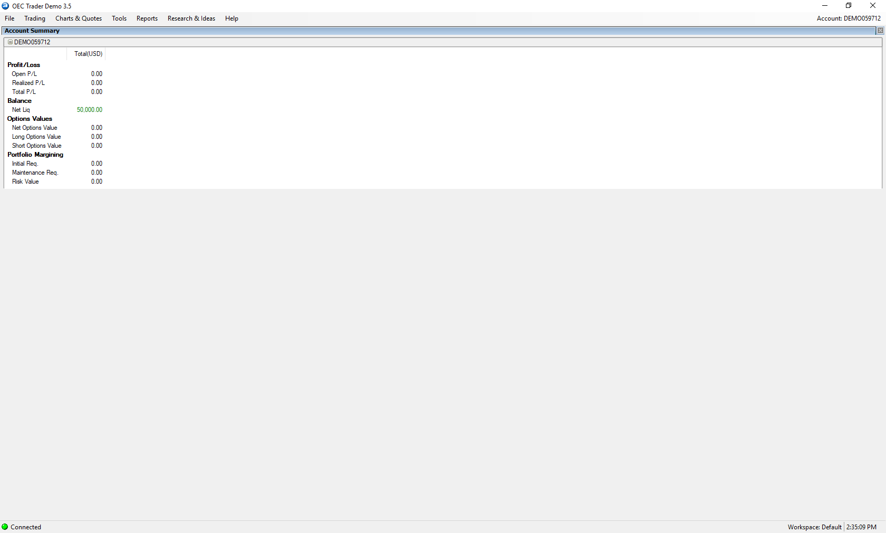Screen dimensions: 886x533
Task: Select the Net Liq row label
Action: [x=21, y=110]
